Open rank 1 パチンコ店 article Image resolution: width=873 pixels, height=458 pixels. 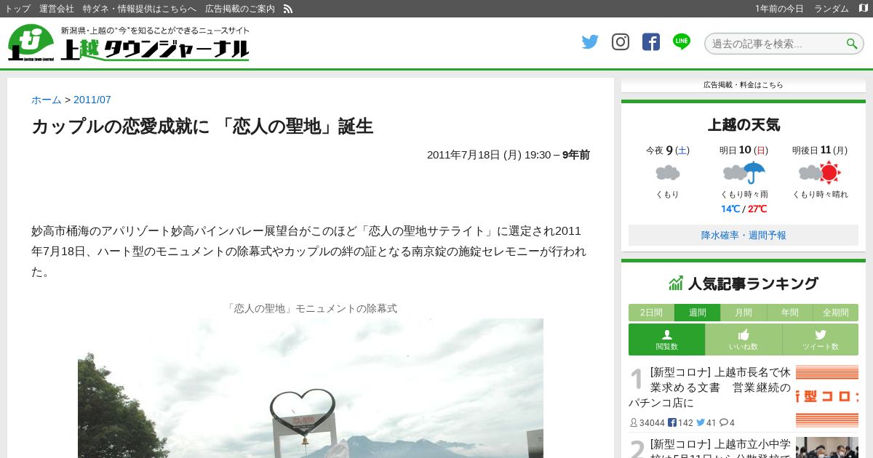tap(709, 387)
